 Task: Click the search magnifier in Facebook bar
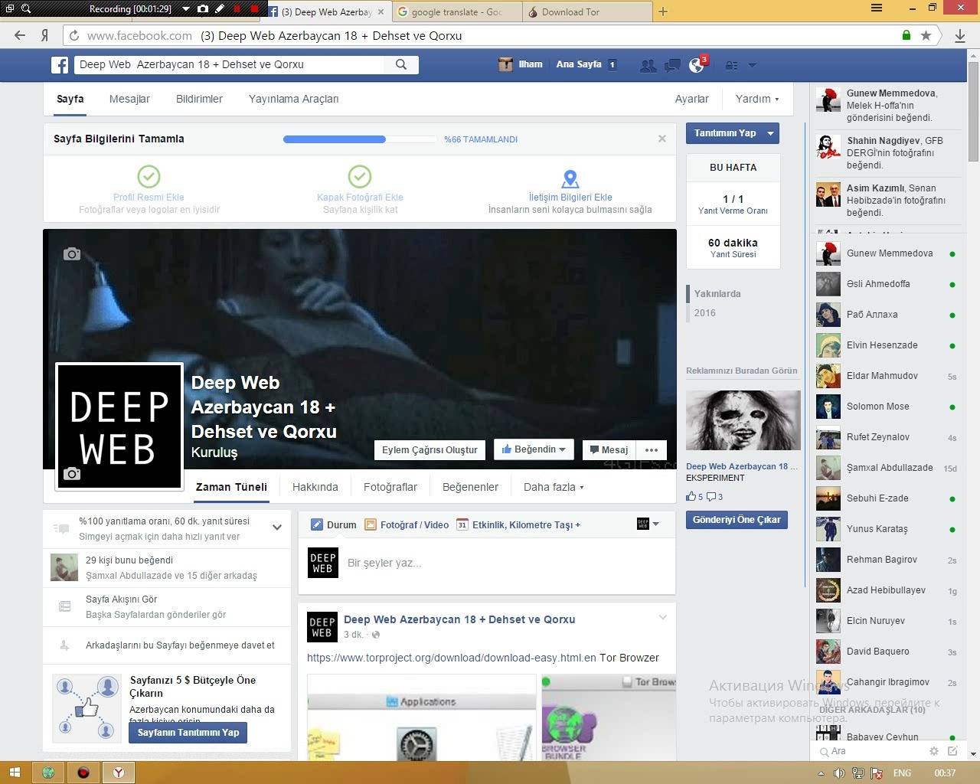point(401,64)
